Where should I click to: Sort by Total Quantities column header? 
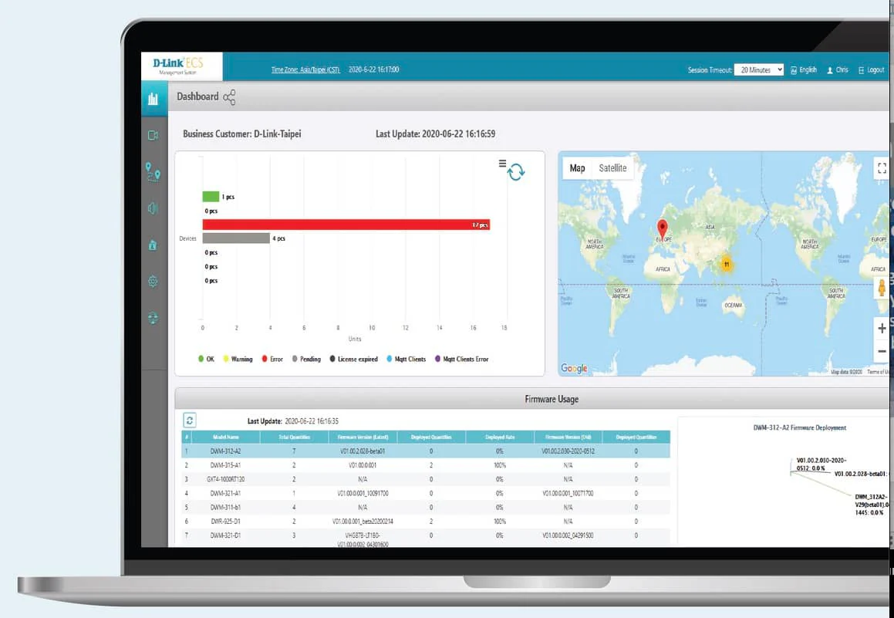(x=294, y=437)
